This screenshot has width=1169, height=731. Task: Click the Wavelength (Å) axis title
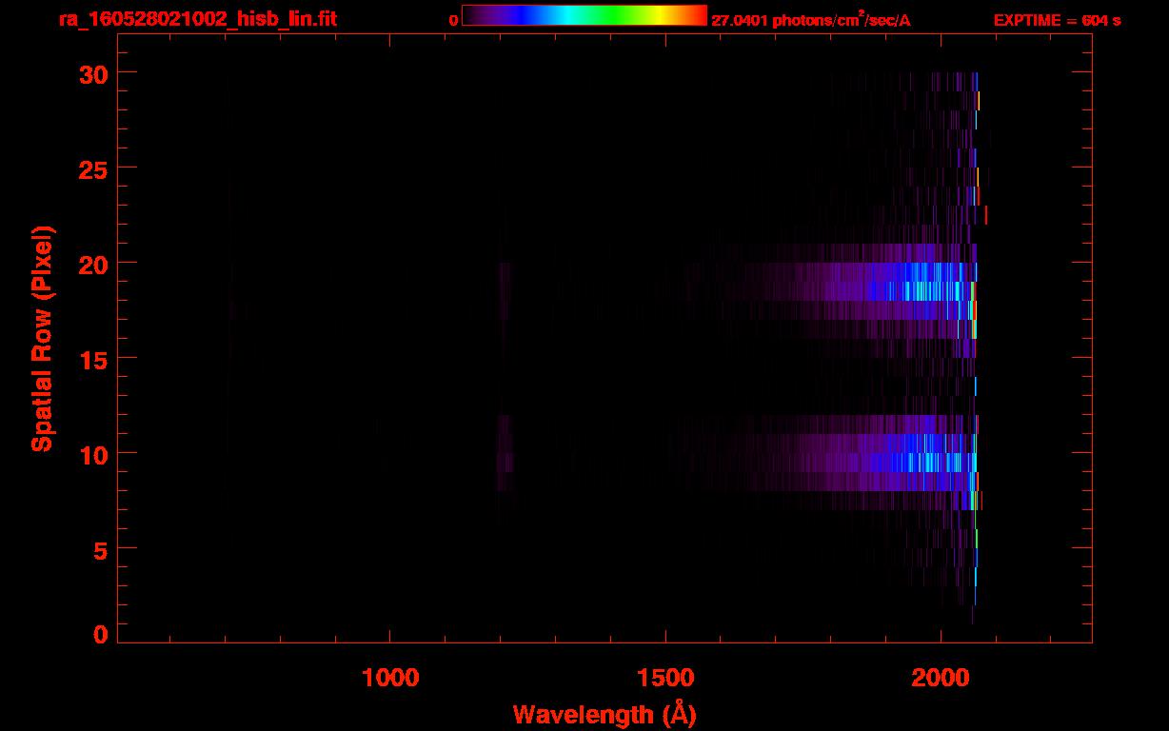[x=604, y=714]
